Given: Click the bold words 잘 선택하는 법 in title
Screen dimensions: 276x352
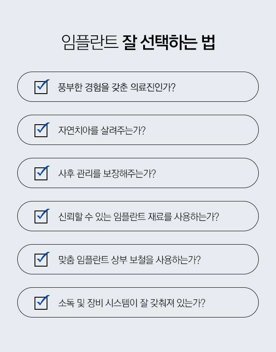Looking at the screenshot, I should pos(169,42).
